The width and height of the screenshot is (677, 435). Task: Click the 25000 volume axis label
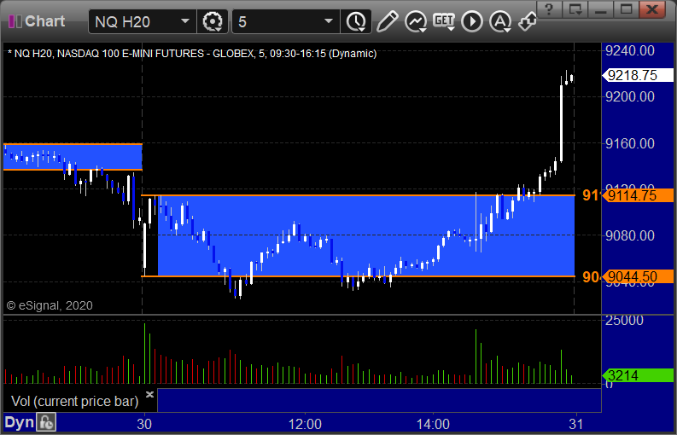coord(624,320)
